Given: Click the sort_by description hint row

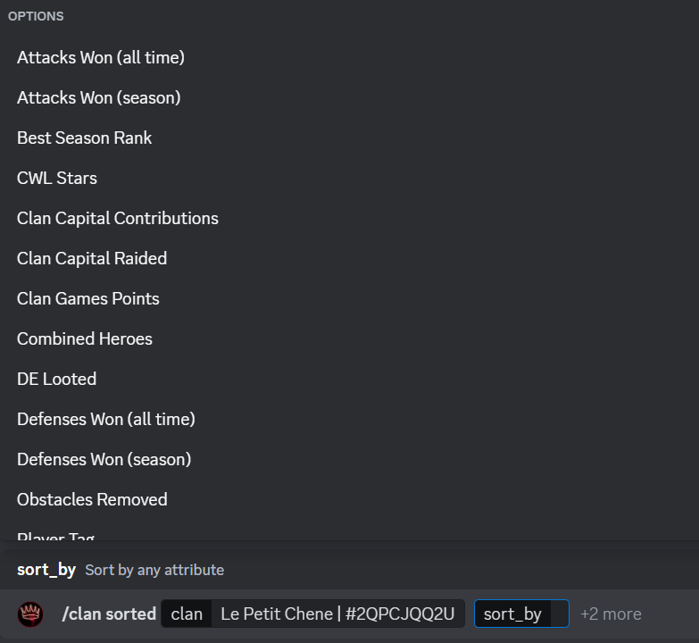Looking at the screenshot, I should [x=121, y=570].
